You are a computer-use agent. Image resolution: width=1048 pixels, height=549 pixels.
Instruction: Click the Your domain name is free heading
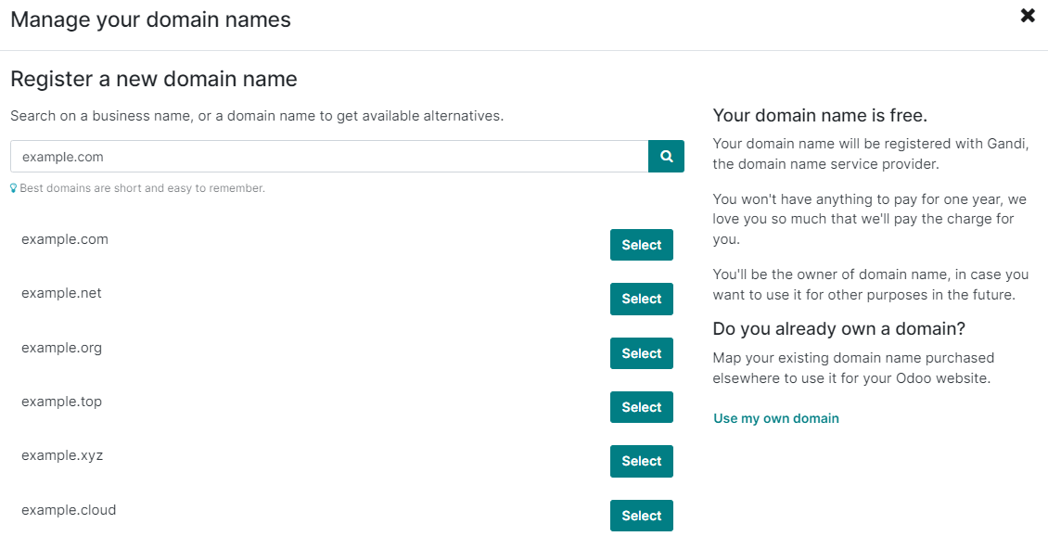point(823,115)
